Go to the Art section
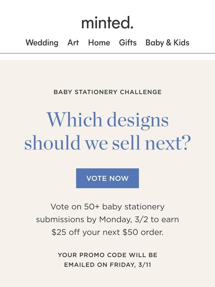Image resolution: width=215 pixels, height=287 pixels. pos(73,43)
